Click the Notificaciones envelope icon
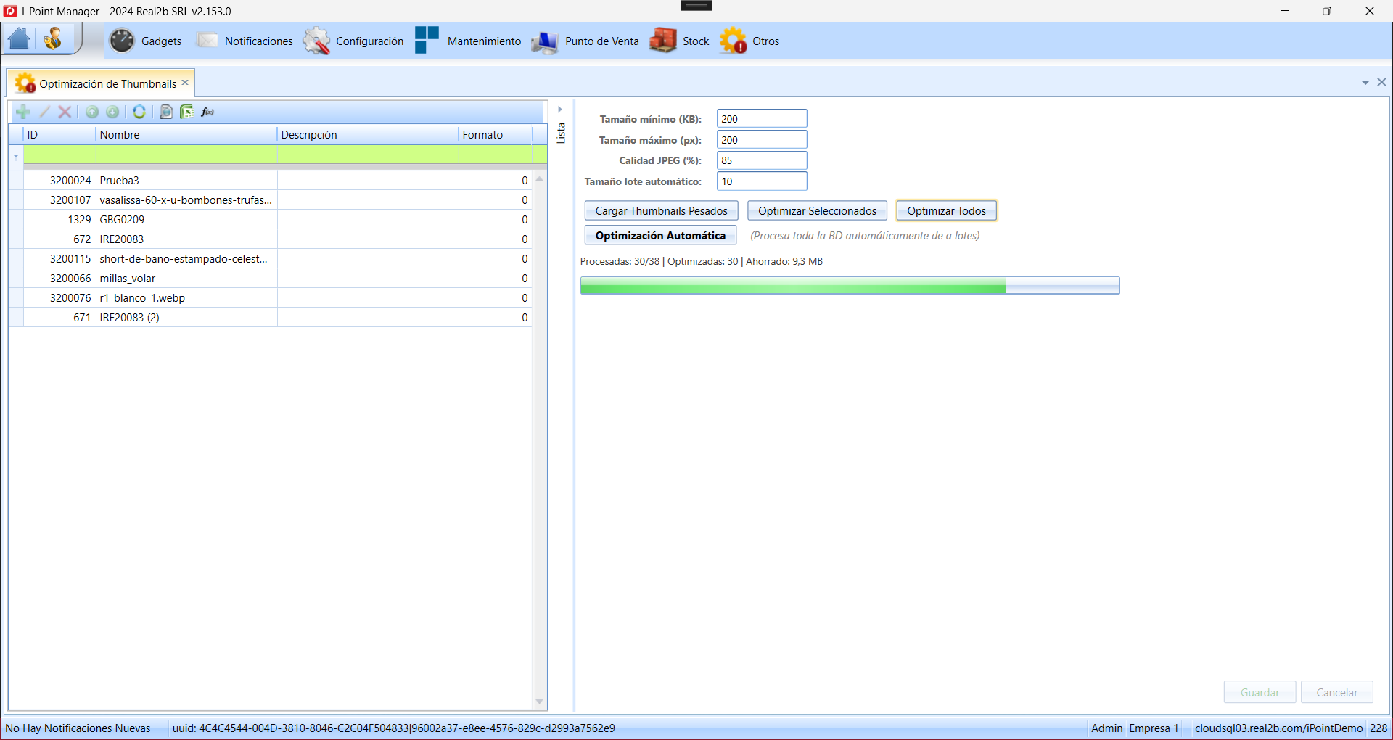The width and height of the screenshot is (1393, 740). [x=207, y=41]
